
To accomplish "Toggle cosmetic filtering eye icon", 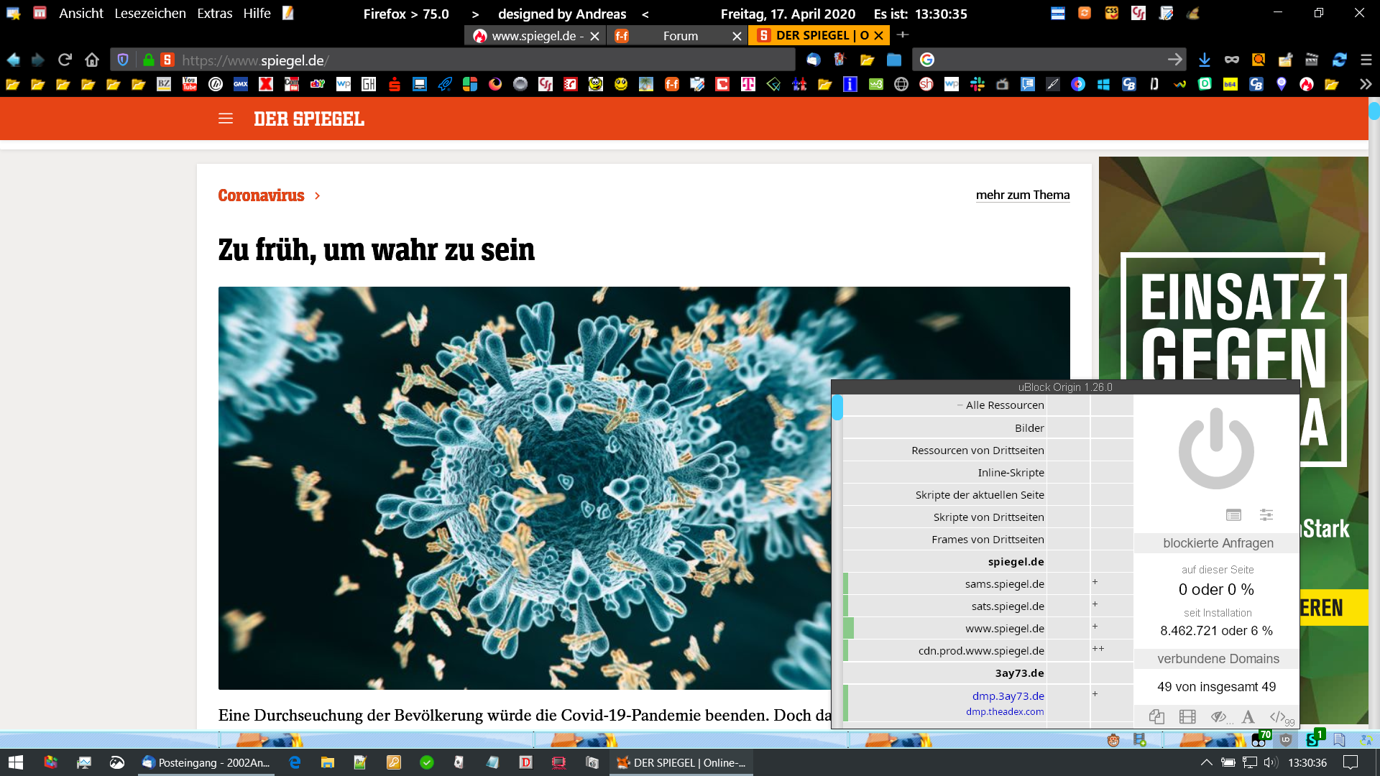I will click(1218, 716).
